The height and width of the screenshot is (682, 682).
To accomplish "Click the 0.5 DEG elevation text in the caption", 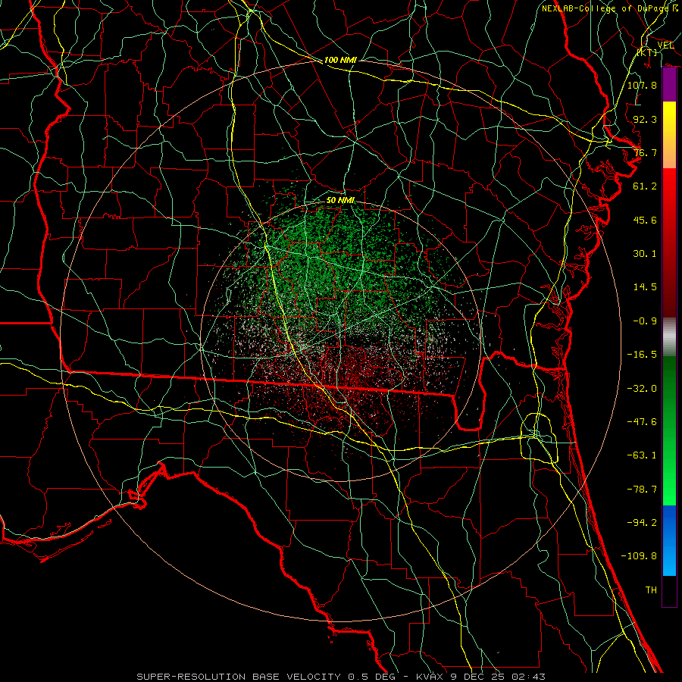I will tap(371, 677).
